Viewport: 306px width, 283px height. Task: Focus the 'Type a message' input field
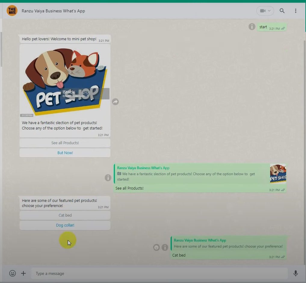(x=159, y=273)
